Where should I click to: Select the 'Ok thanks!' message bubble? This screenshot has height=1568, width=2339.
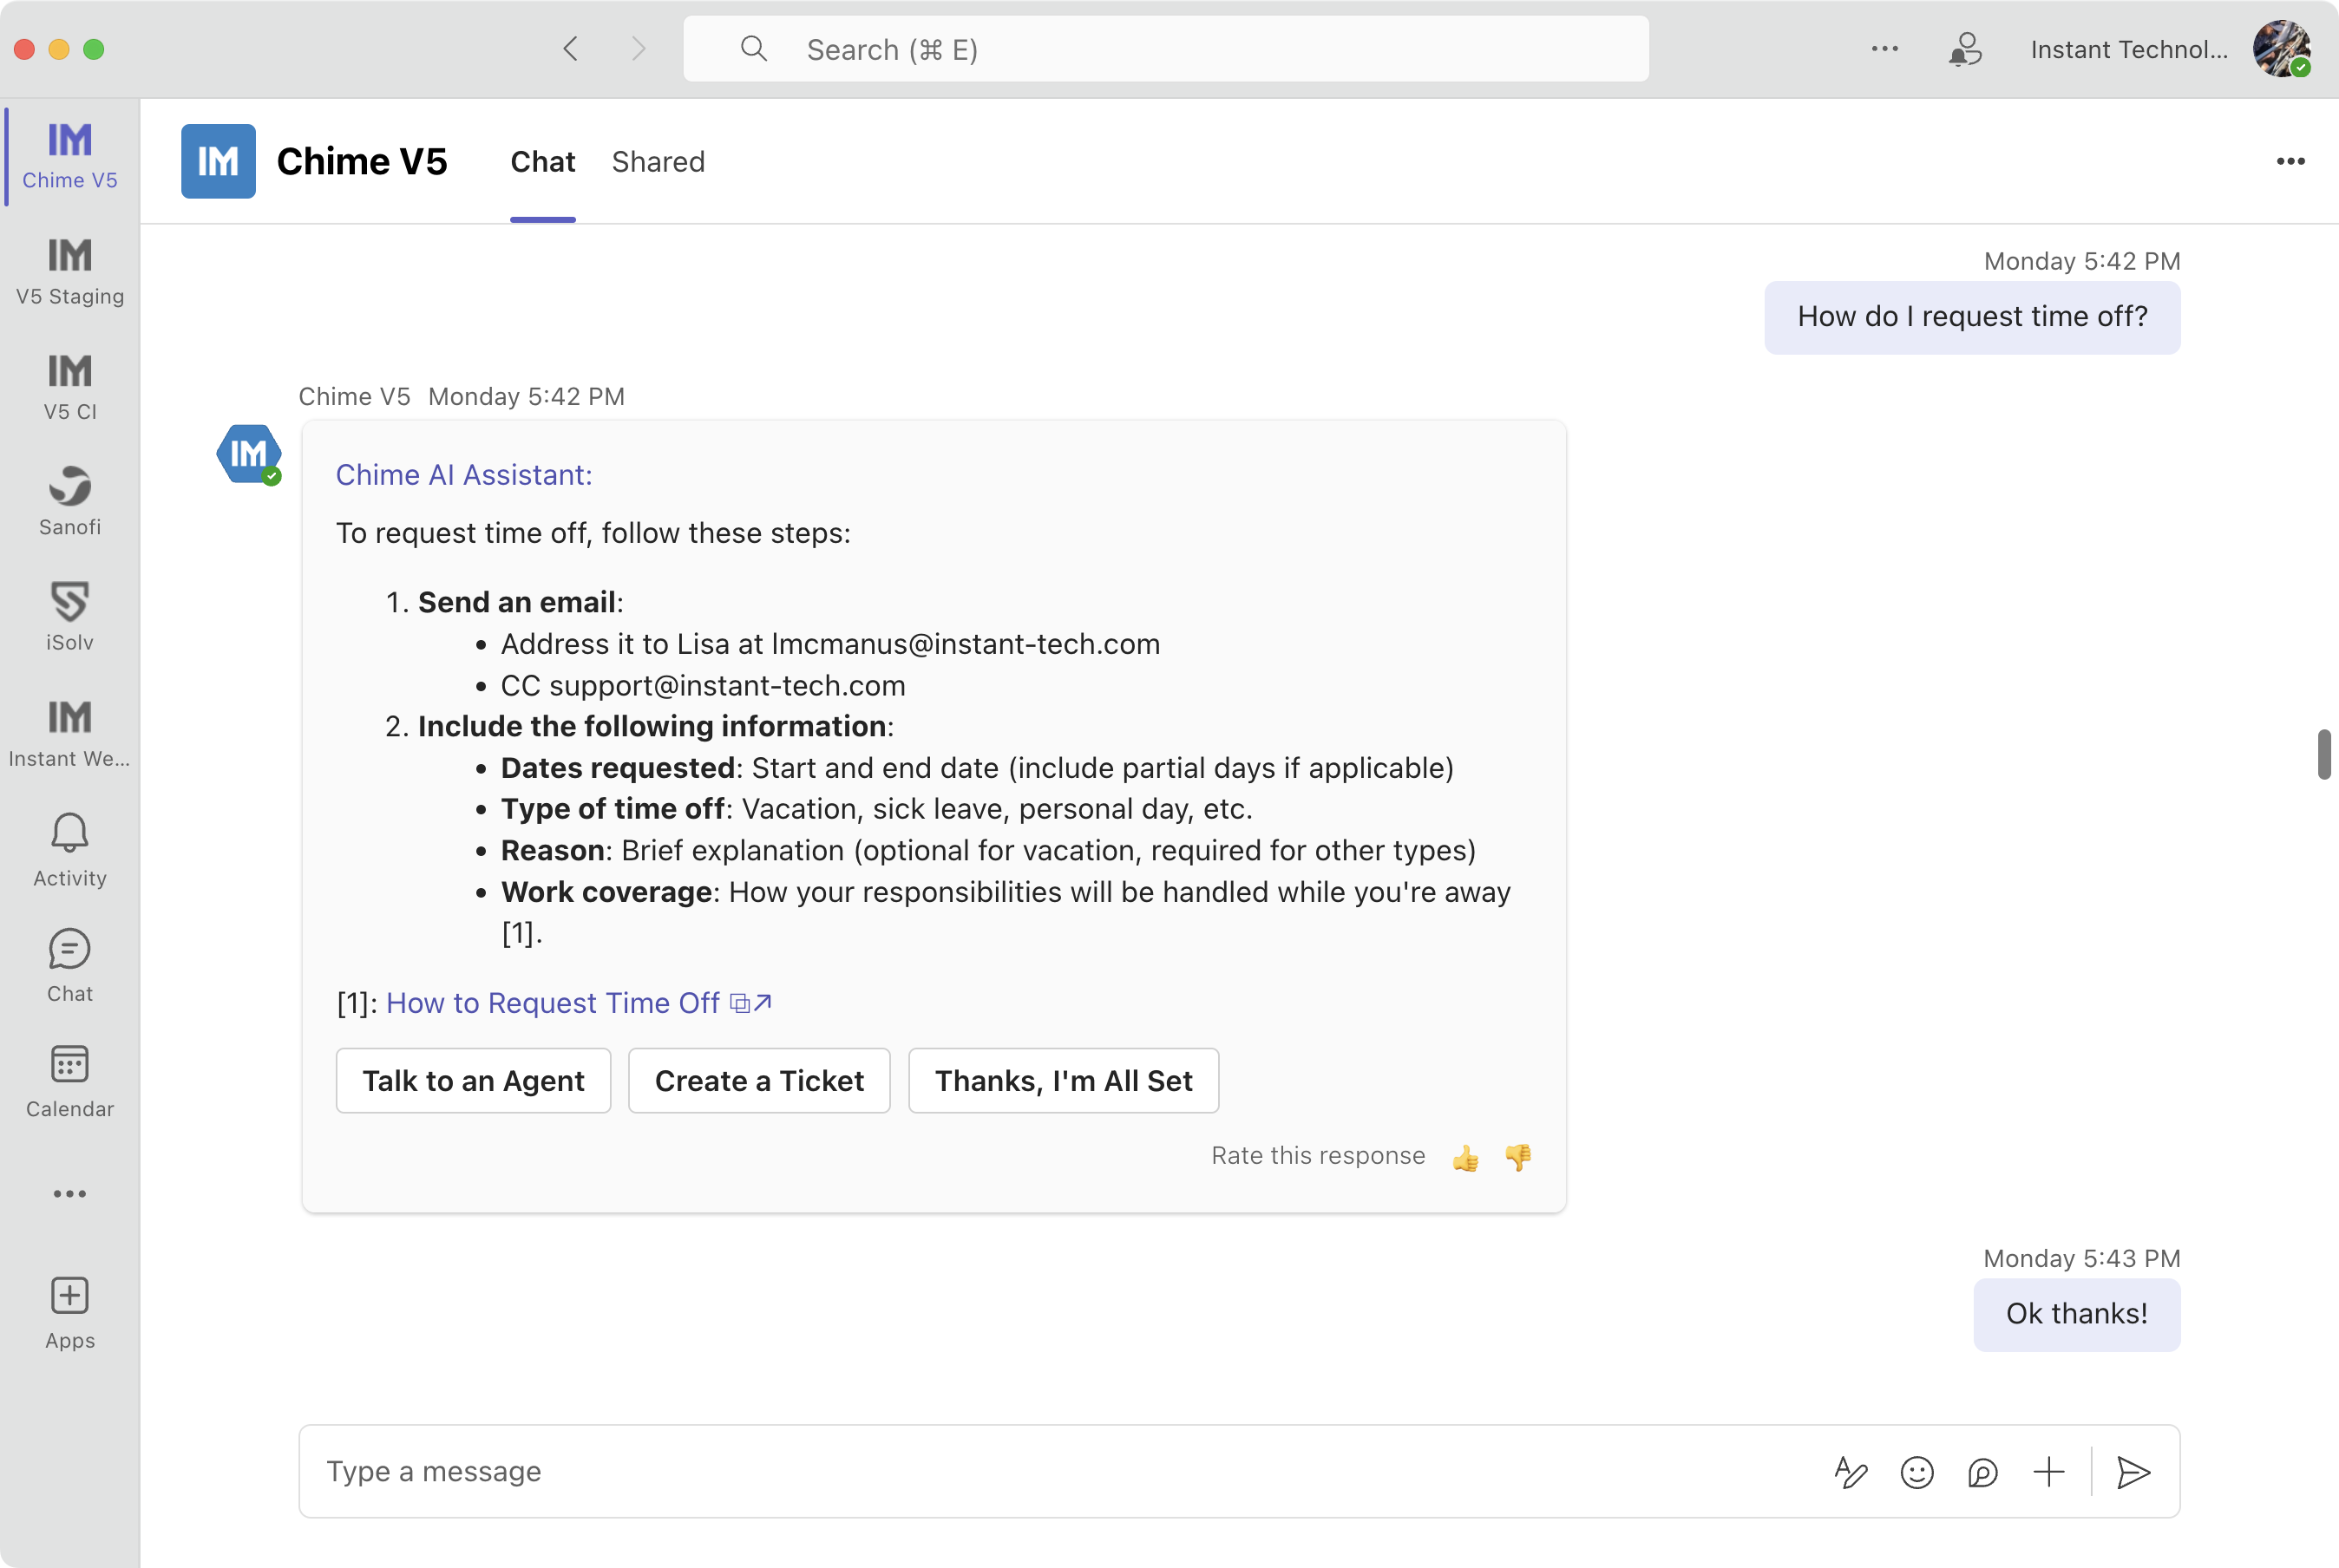click(x=2077, y=1314)
